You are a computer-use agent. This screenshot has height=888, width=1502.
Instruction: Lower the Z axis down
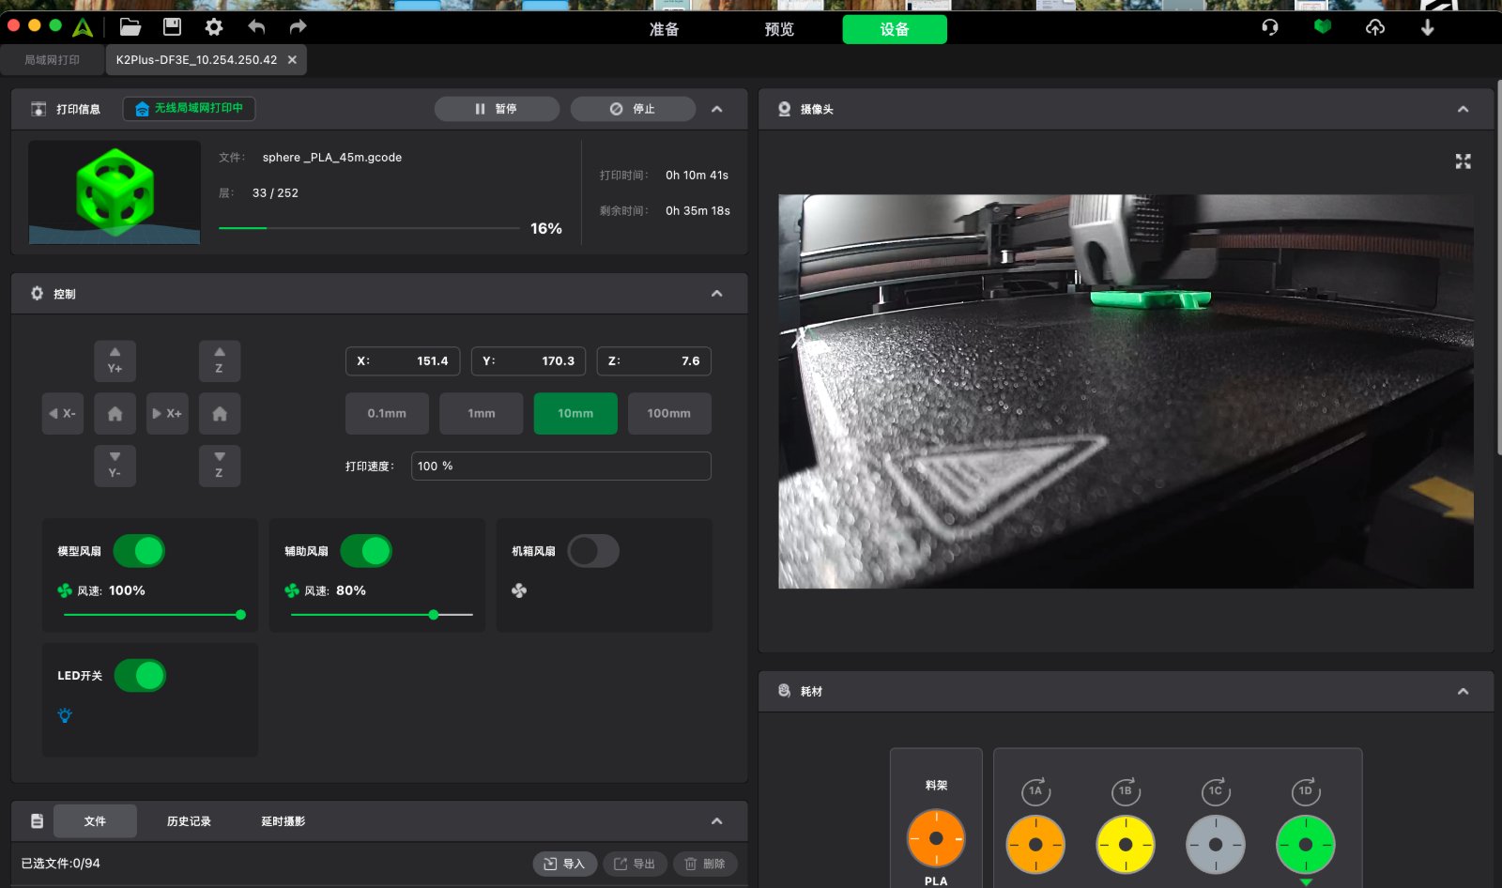pos(220,466)
